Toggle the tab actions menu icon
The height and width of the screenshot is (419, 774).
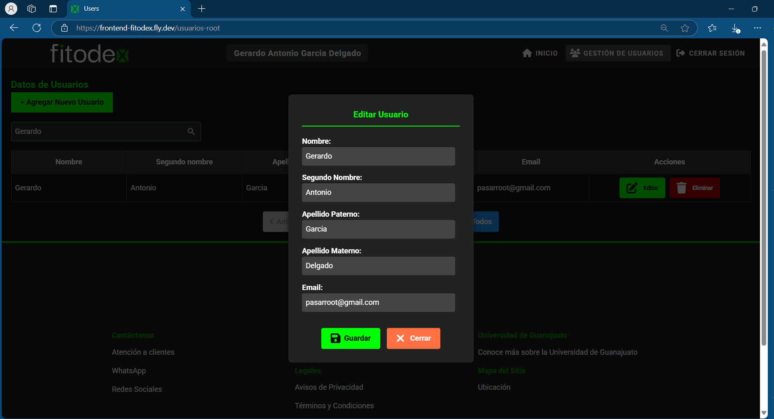(x=53, y=9)
